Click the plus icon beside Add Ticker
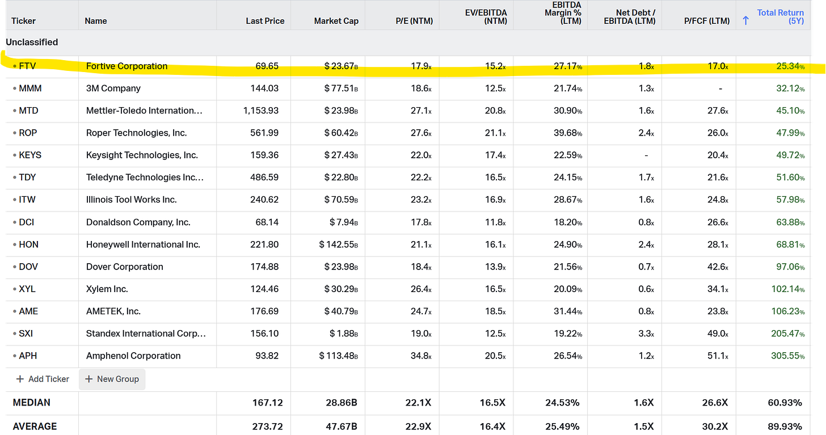826x435 pixels. [20, 379]
